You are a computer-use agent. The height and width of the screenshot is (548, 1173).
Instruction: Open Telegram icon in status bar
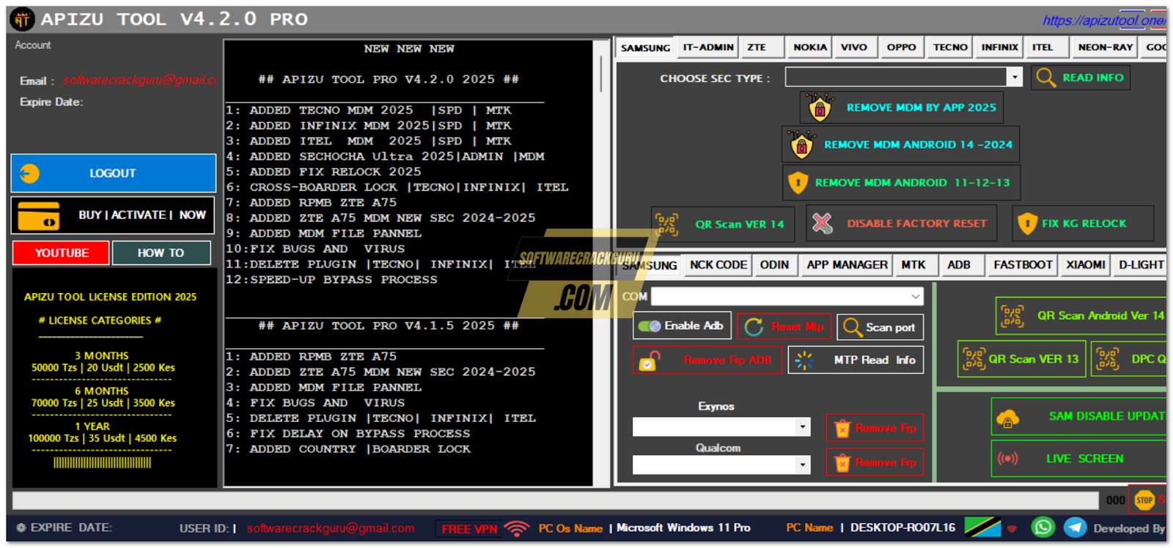pos(1075,527)
